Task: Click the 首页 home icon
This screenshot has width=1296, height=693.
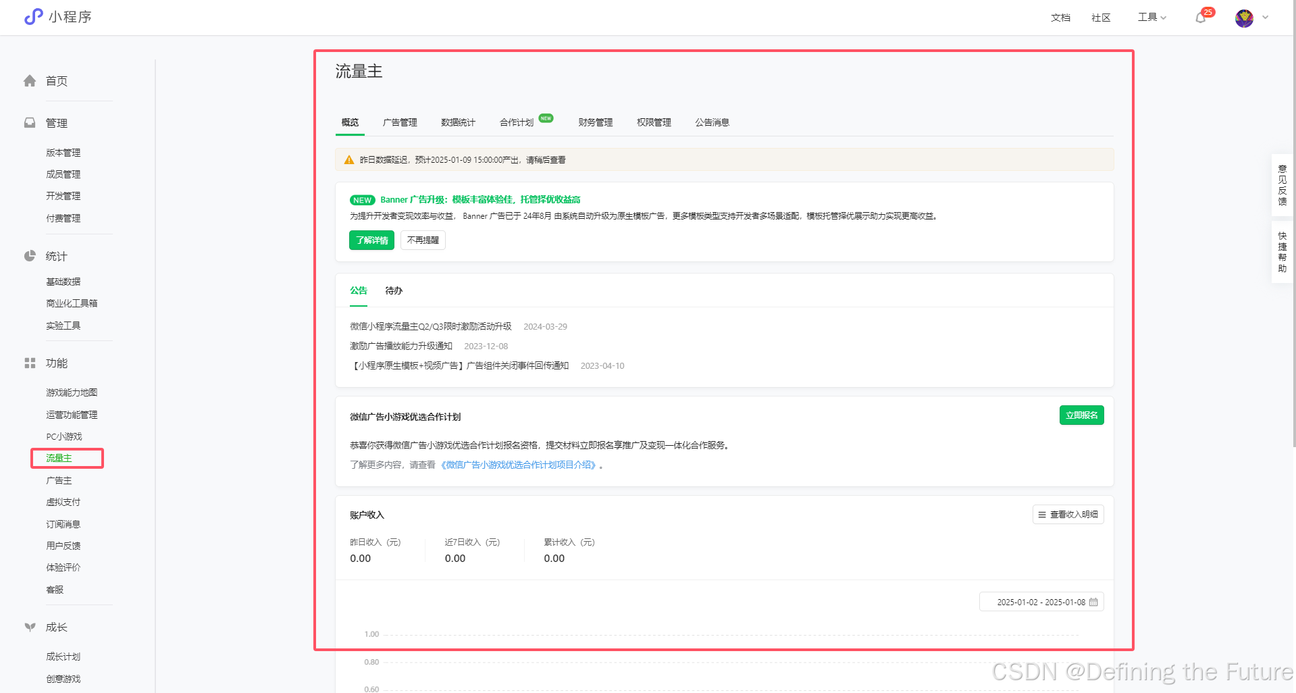Action: (x=30, y=81)
